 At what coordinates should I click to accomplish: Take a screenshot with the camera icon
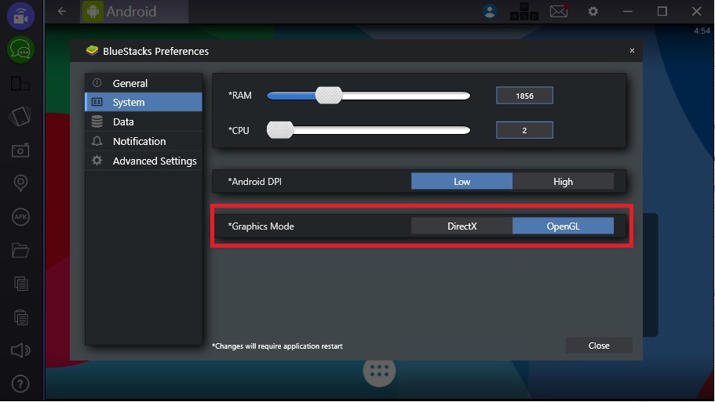(20, 150)
